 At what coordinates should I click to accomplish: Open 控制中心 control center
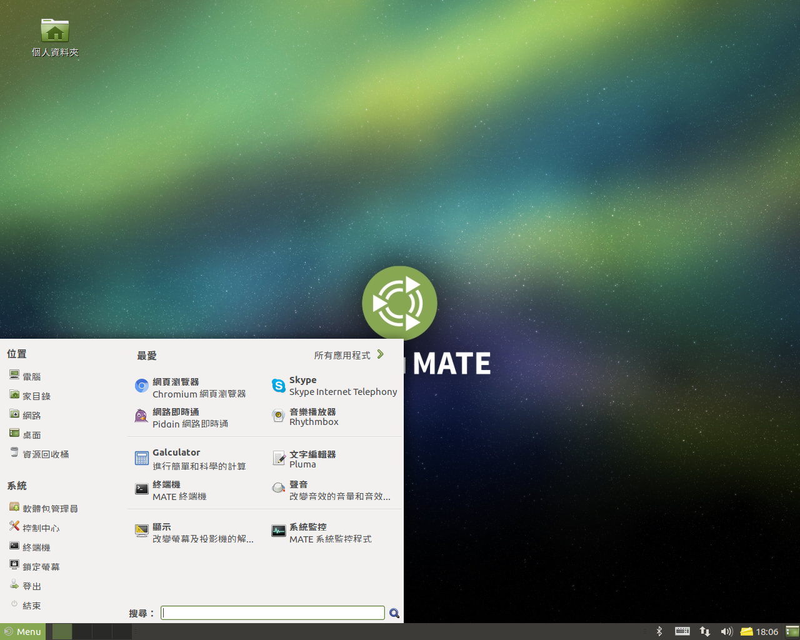coord(34,527)
